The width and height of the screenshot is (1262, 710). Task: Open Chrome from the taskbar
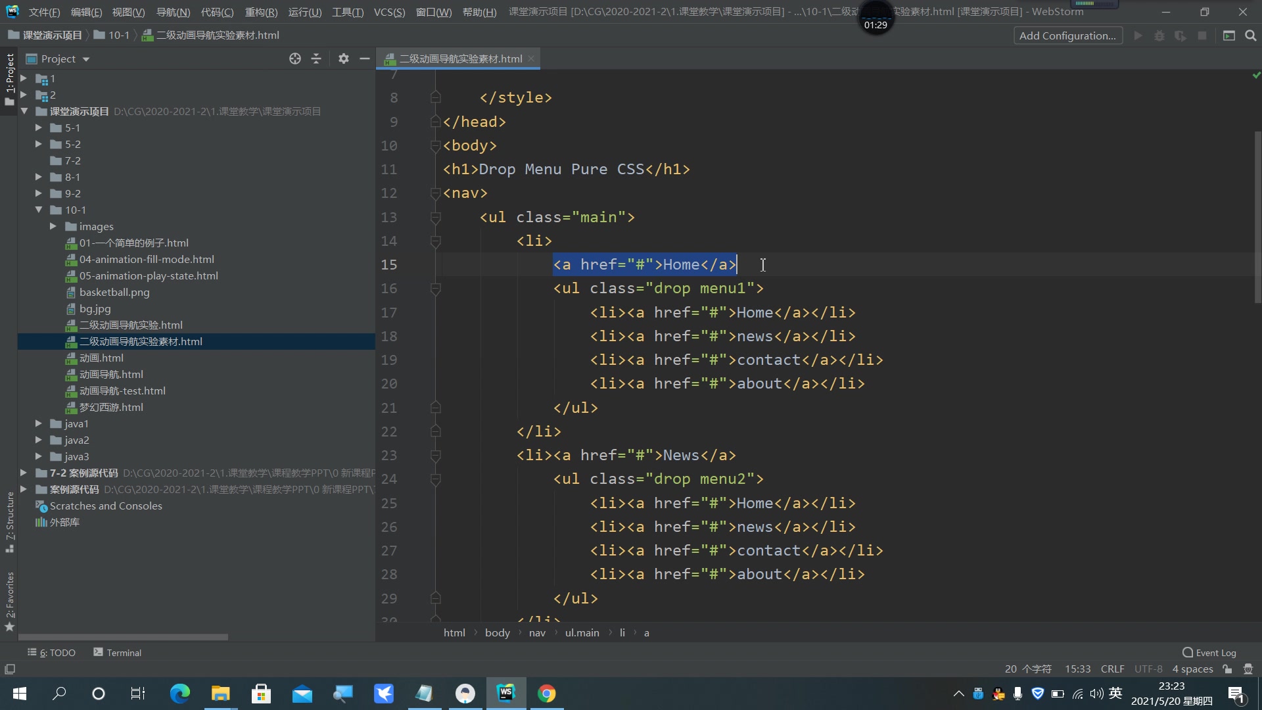click(x=546, y=694)
